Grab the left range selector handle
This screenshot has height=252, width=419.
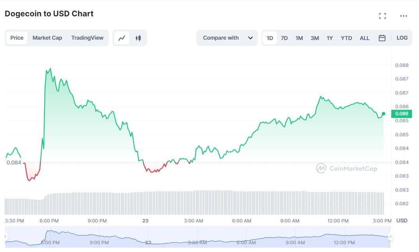coord(6,237)
